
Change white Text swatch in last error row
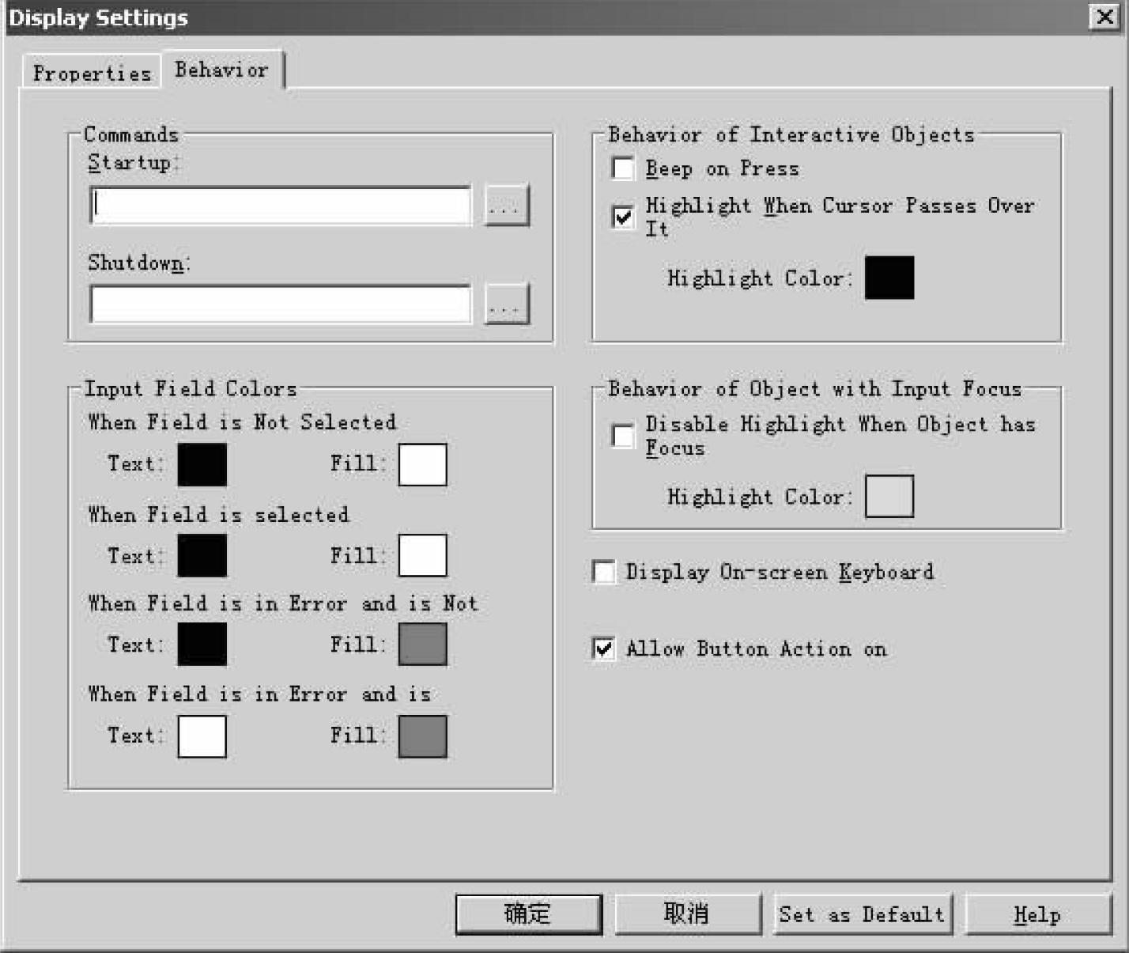tap(202, 736)
